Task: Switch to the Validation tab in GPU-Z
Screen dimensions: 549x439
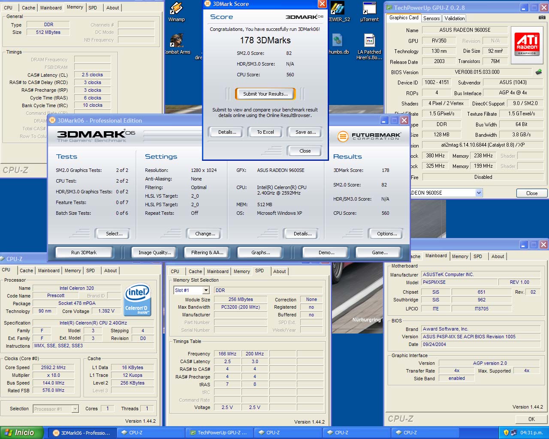Action: point(454,18)
